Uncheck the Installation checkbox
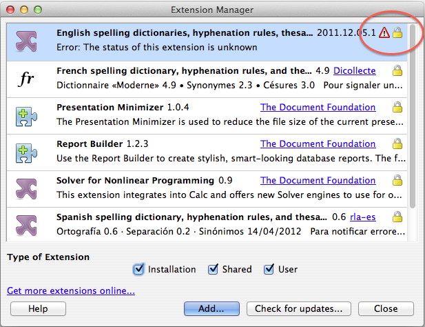The image size is (425, 327). pyautogui.click(x=138, y=269)
